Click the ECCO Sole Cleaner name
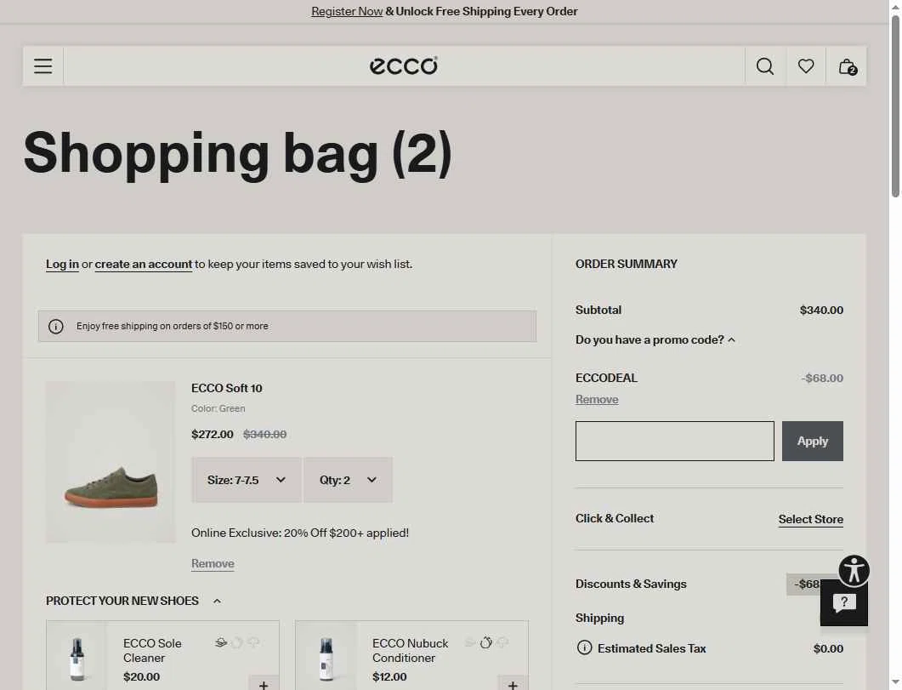 click(x=152, y=650)
